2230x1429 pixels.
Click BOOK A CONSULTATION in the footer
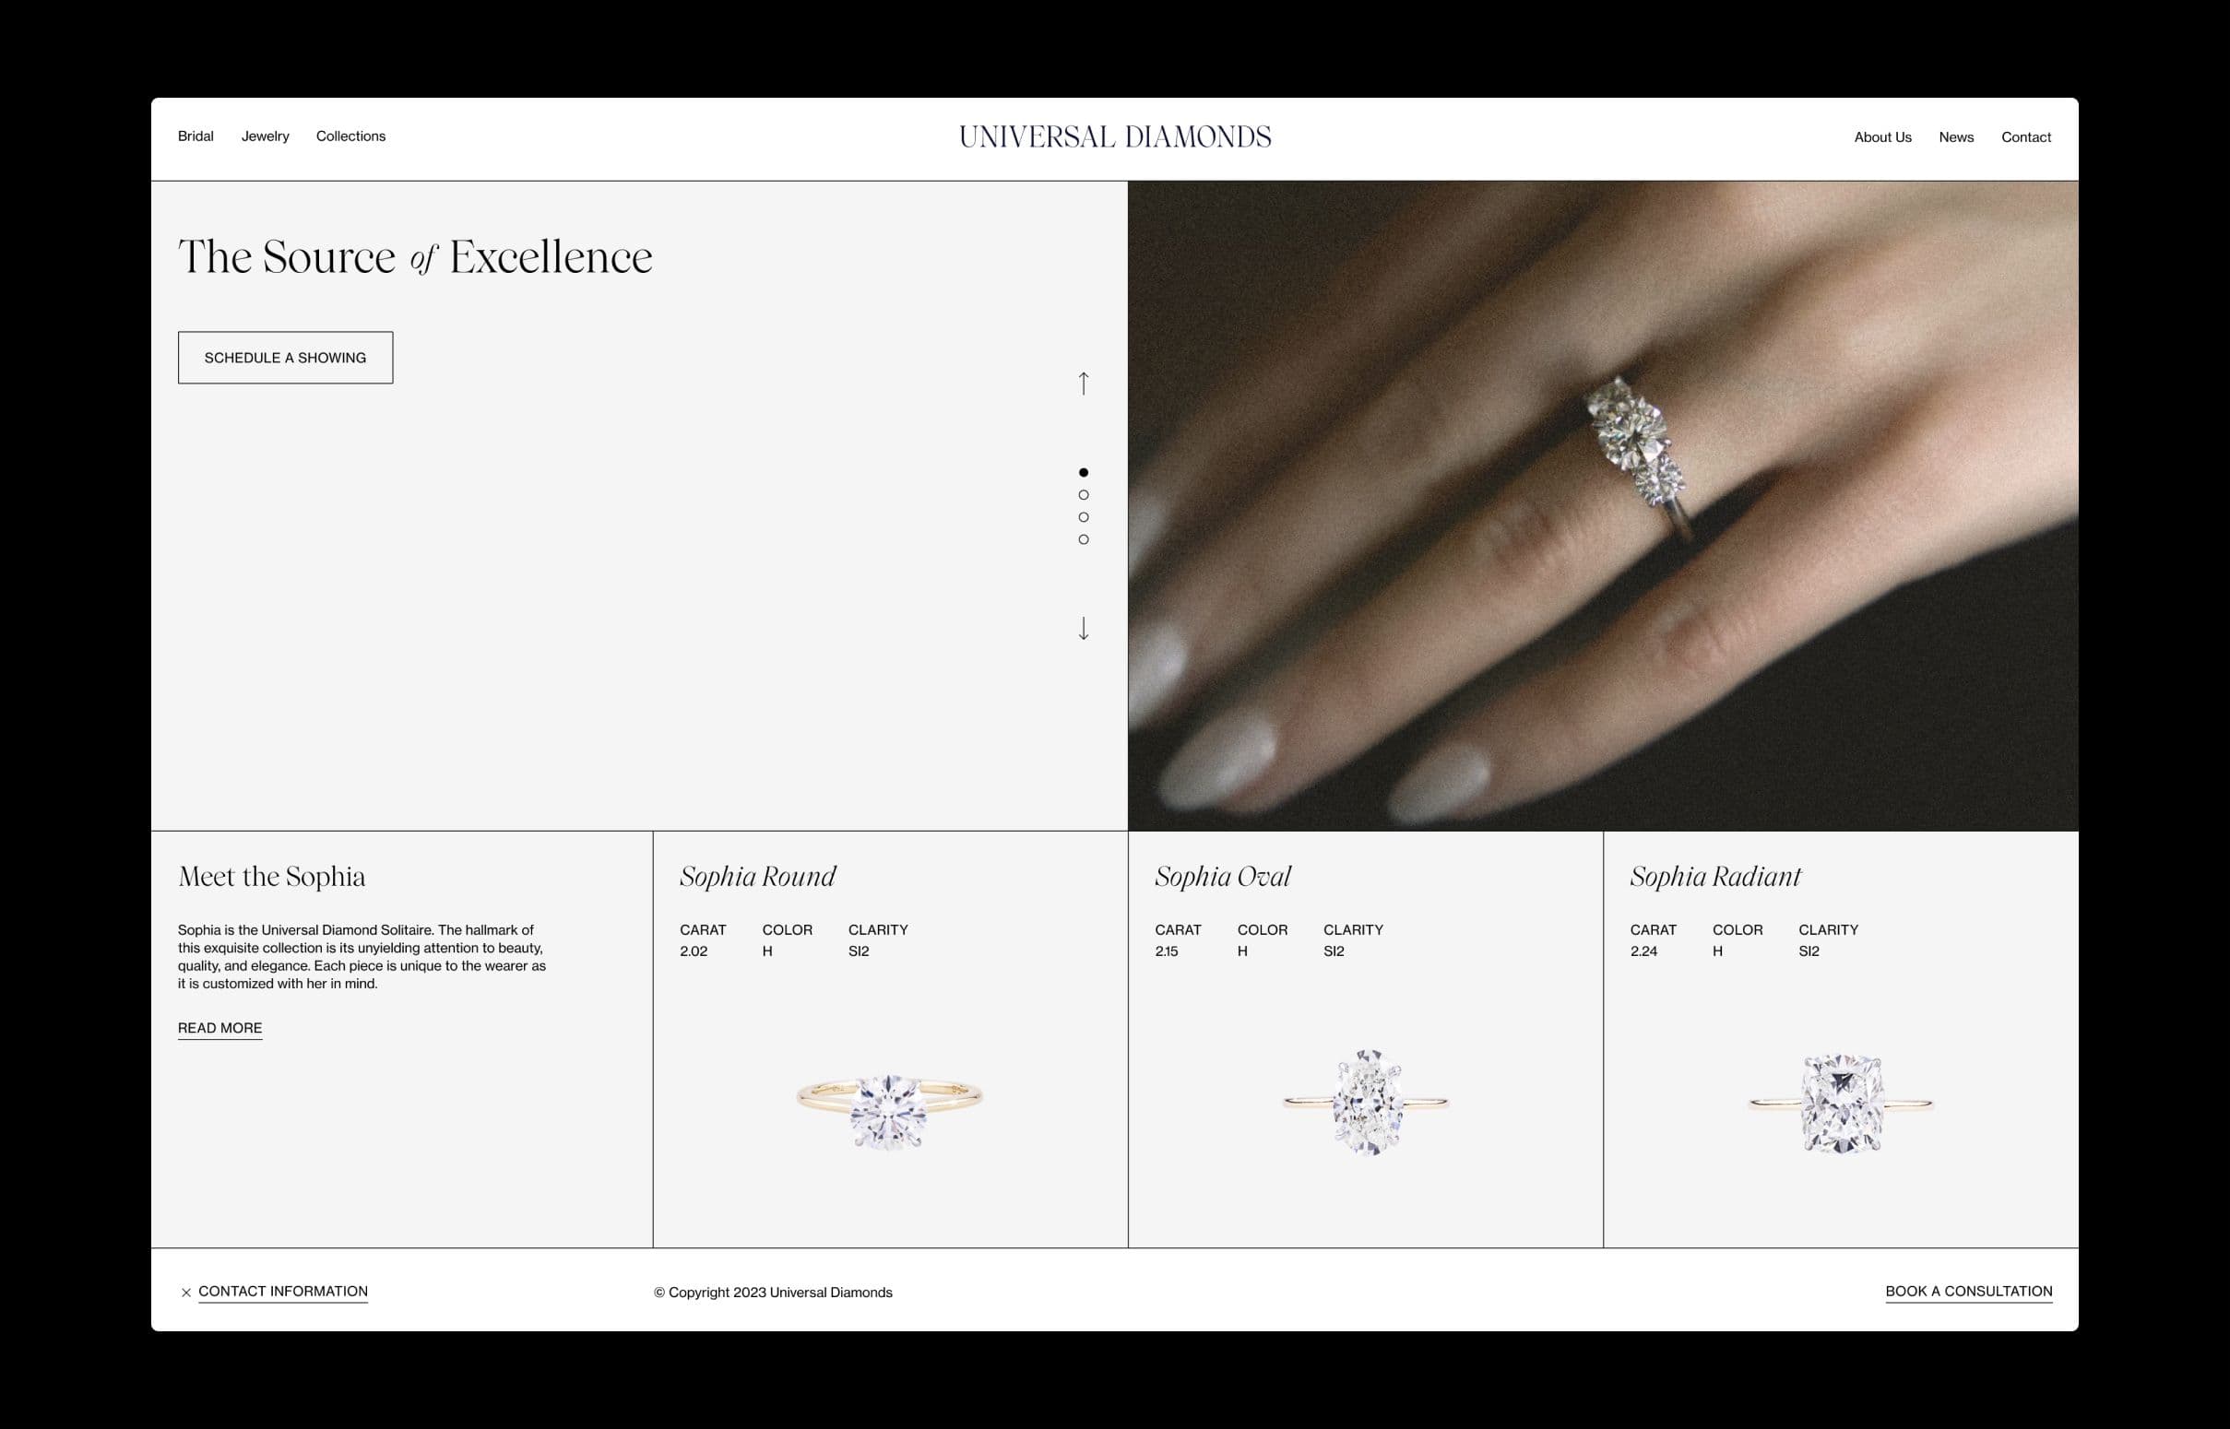1968,1291
